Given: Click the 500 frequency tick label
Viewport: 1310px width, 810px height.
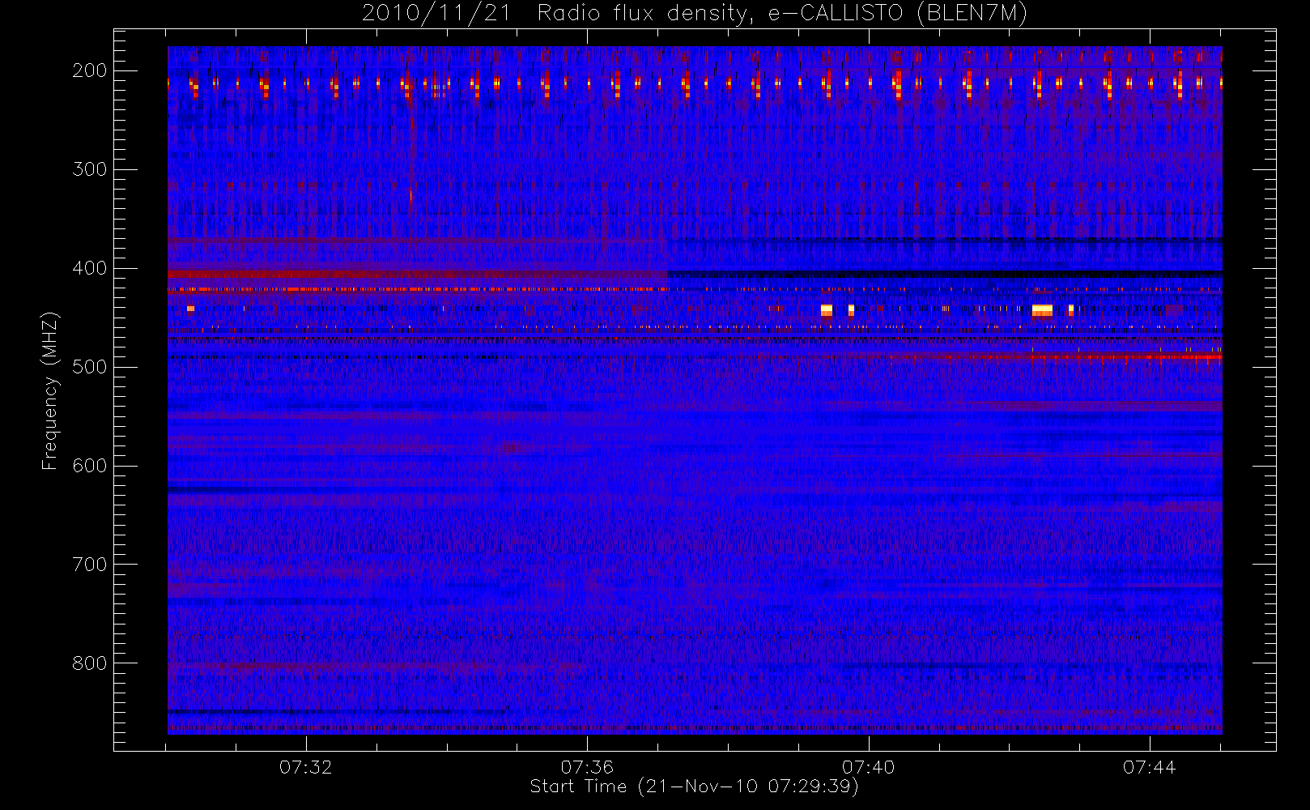Looking at the screenshot, I should click(90, 367).
